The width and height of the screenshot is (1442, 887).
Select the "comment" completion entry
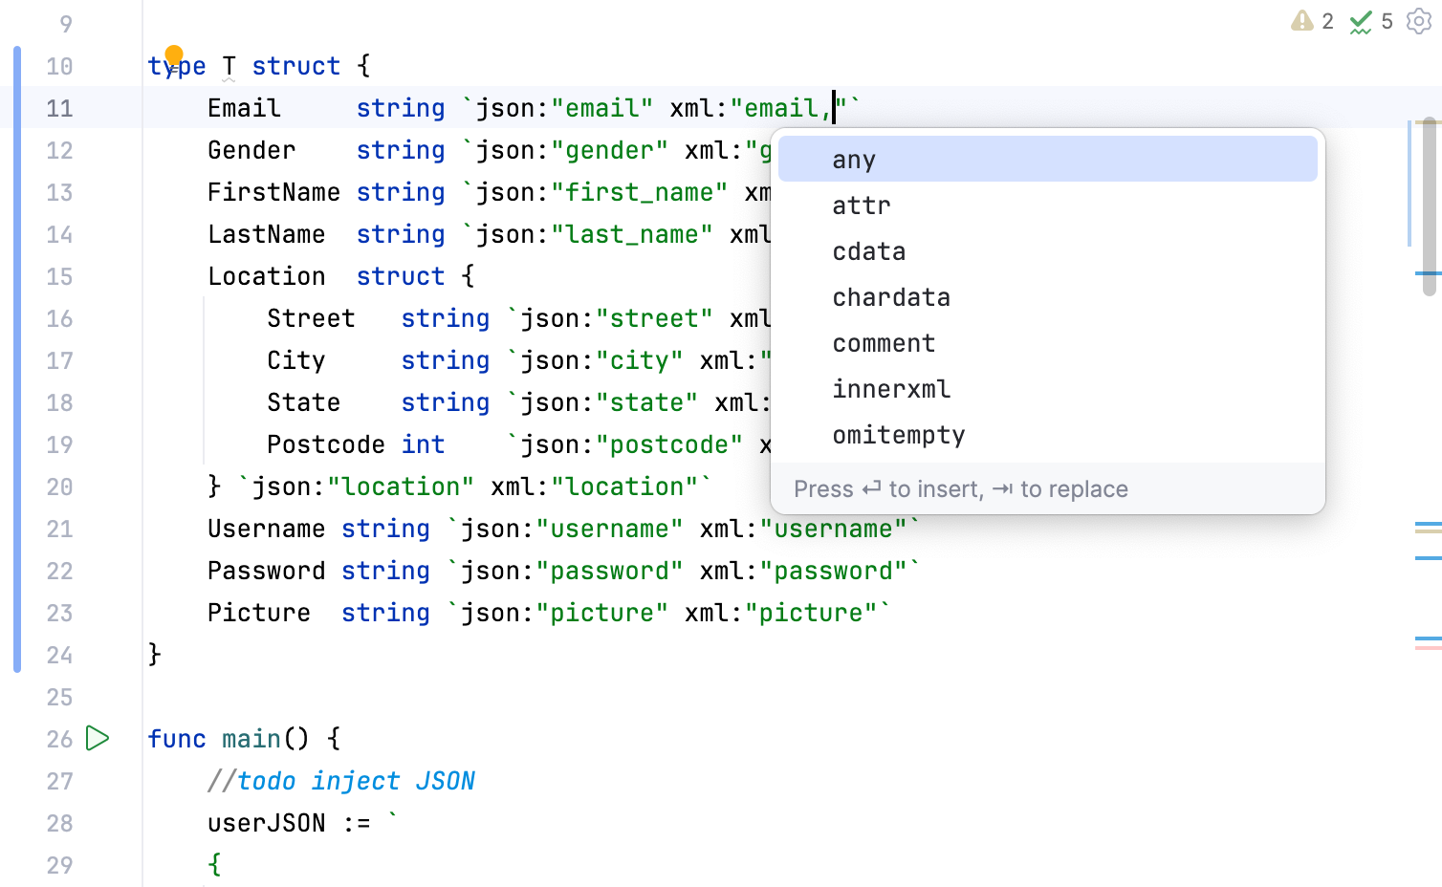[884, 343]
